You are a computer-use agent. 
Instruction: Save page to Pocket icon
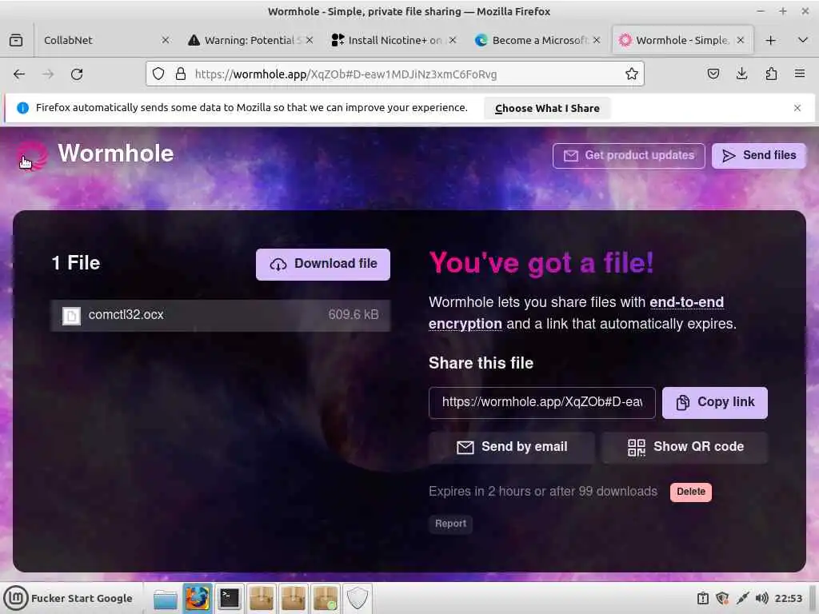713,74
